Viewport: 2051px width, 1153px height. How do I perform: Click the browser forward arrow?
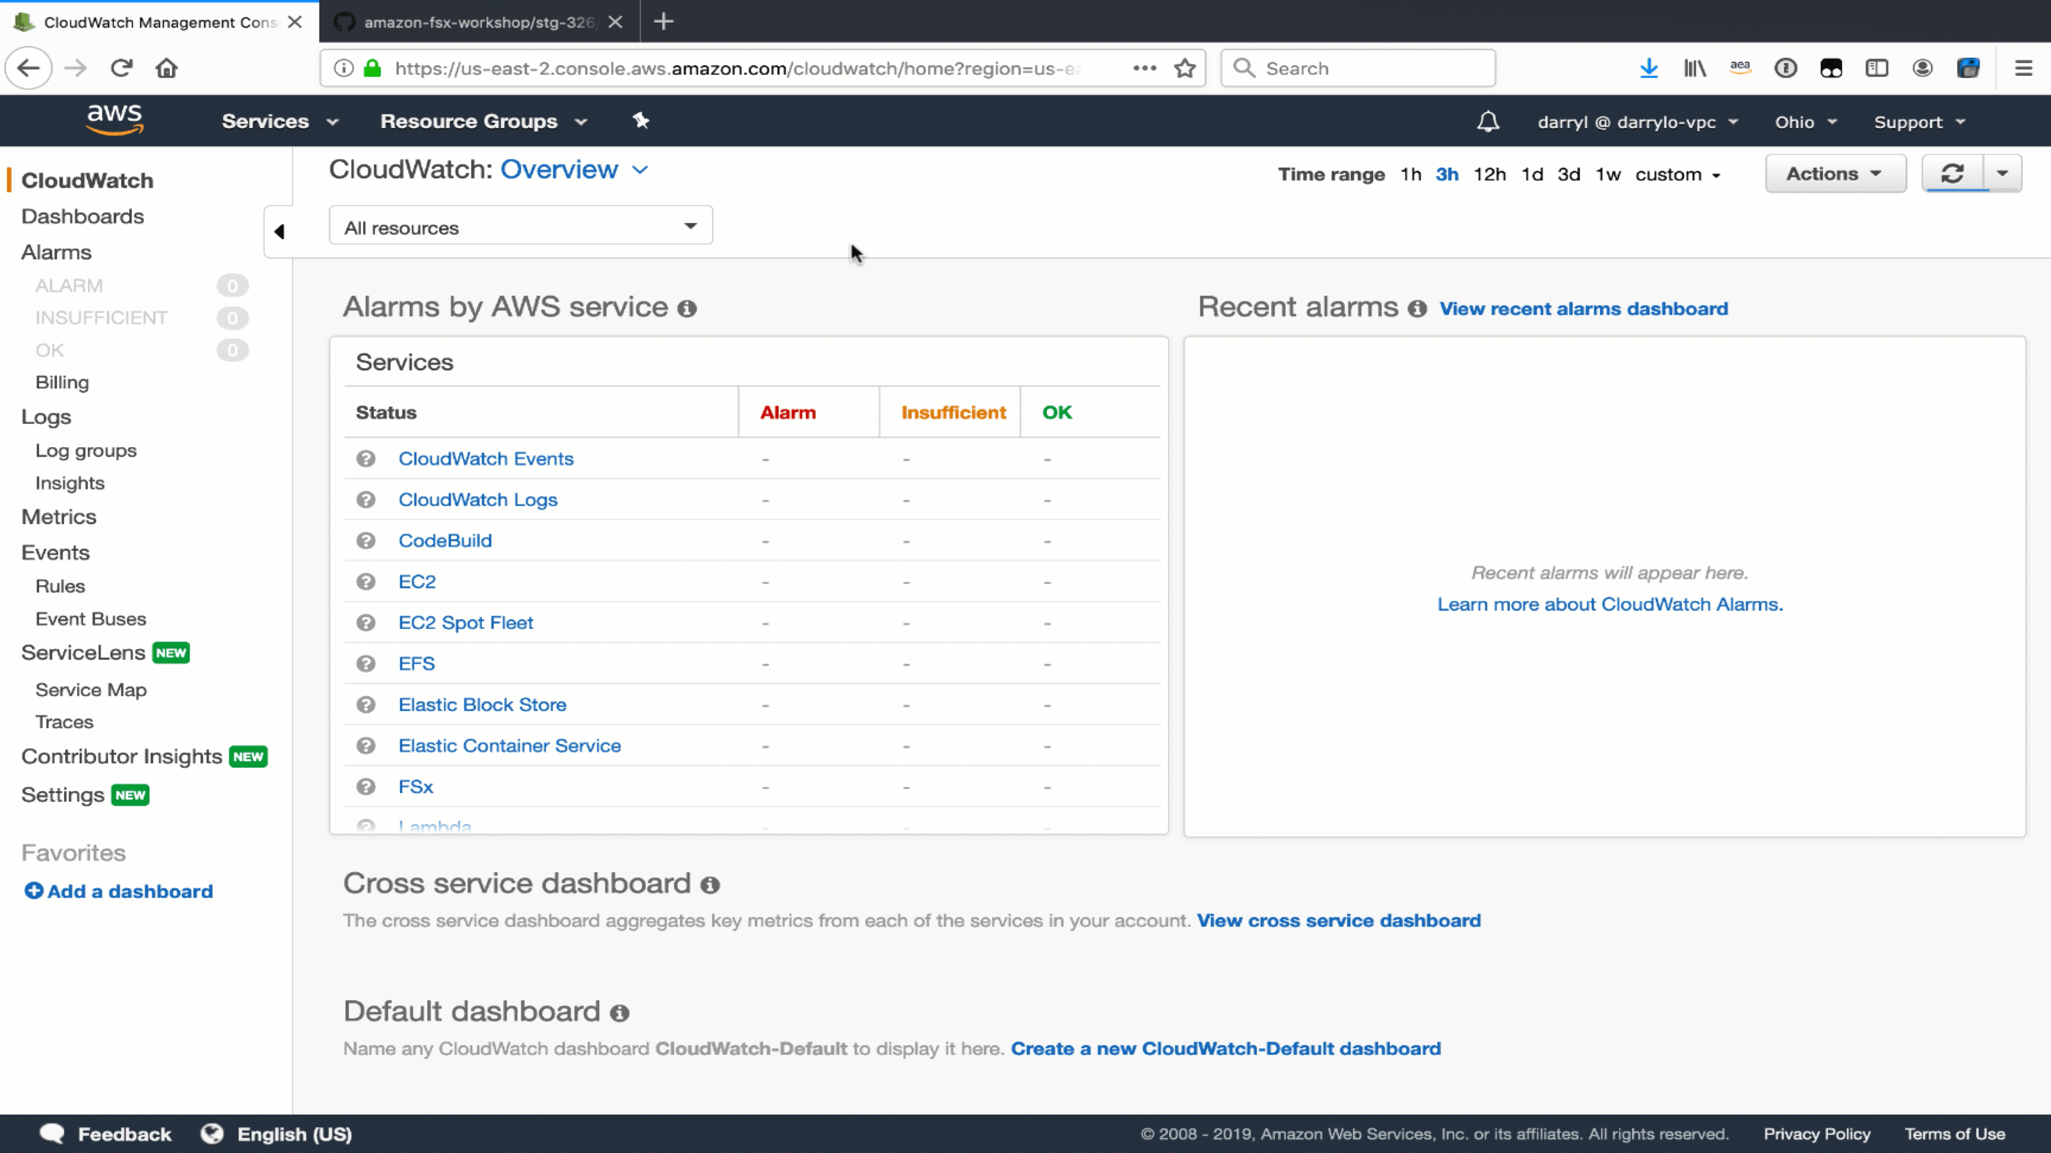(x=76, y=68)
